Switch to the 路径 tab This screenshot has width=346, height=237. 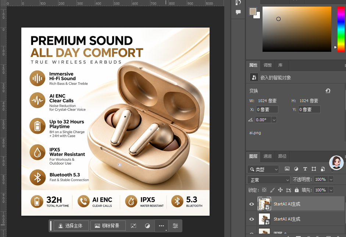282,156
